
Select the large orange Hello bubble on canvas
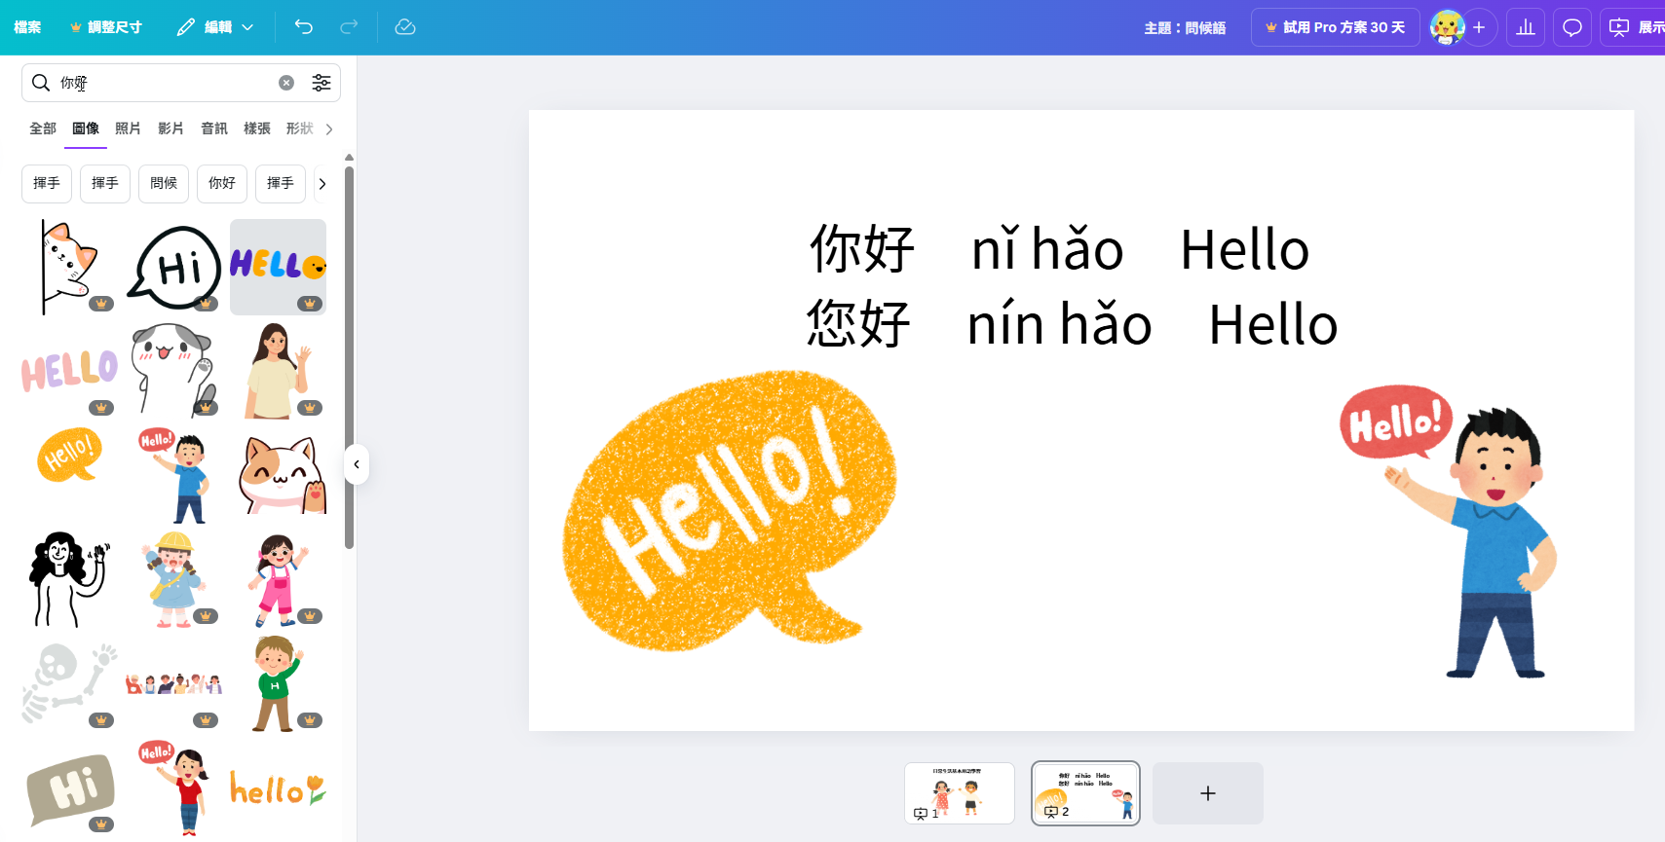click(729, 511)
